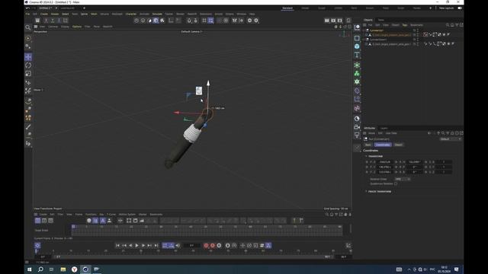Toggle the X axis lock

click(46, 21)
